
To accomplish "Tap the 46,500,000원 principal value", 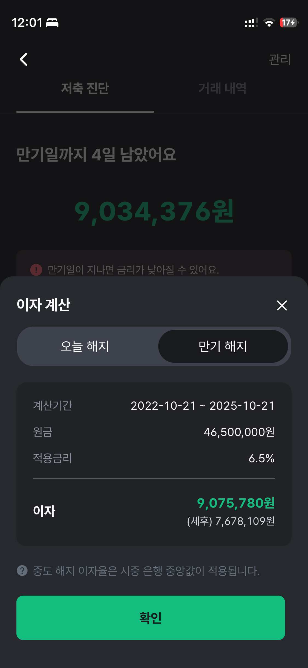I will coord(239,432).
